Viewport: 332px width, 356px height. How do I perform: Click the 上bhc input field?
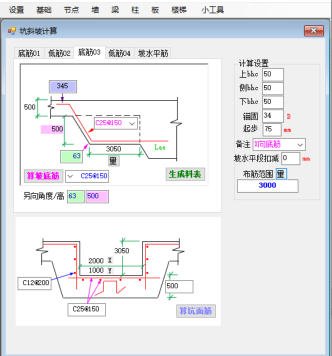coord(272,74)
